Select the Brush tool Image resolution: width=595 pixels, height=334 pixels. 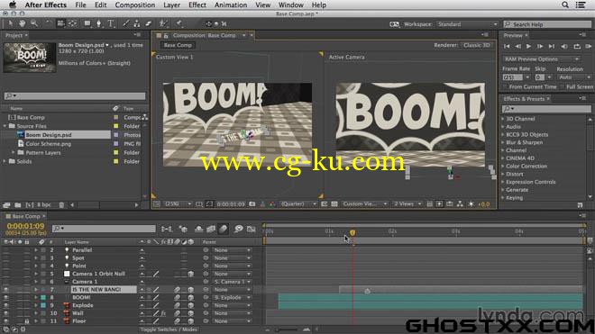coord(125,24)
